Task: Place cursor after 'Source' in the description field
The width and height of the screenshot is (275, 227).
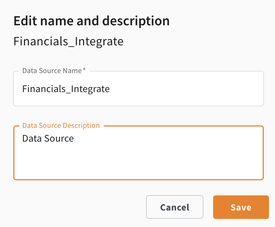Action: pyautogui.click(x=74, y=138)
